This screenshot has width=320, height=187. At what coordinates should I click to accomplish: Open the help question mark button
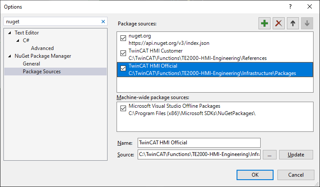click(x=290, y=6)
